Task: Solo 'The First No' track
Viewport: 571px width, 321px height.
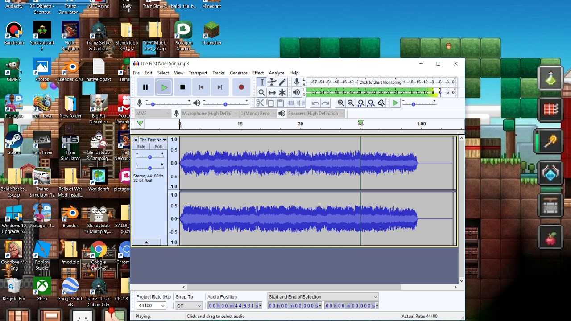Action: click(x=158, y=147)
